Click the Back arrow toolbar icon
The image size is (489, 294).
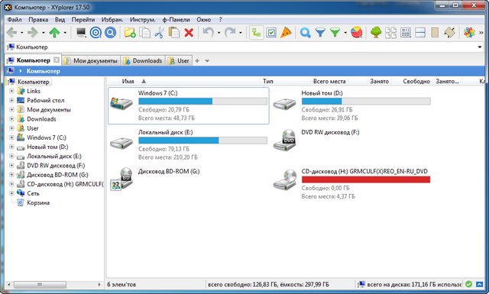tap(12, 32)
